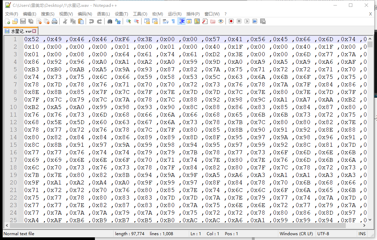Zoom out with the magnifier minus icon
This screenshot has width=377, height=240.
tap(136, 21)
